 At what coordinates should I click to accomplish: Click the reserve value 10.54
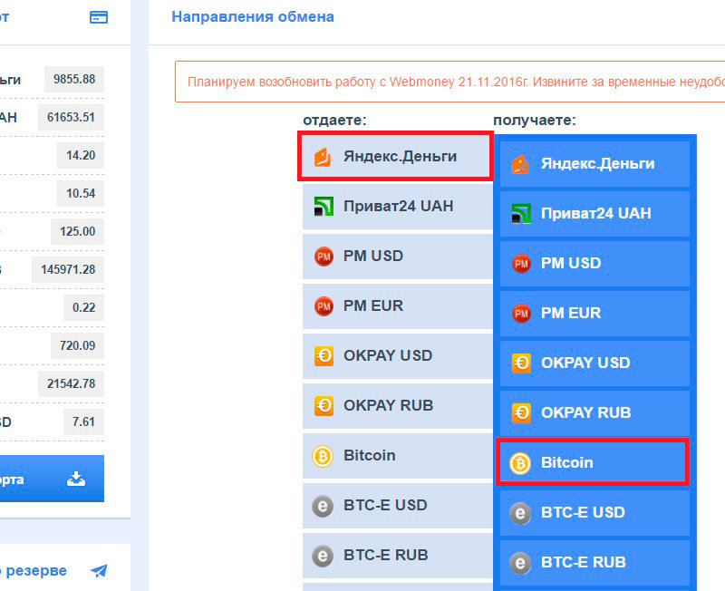click(81, 193)
